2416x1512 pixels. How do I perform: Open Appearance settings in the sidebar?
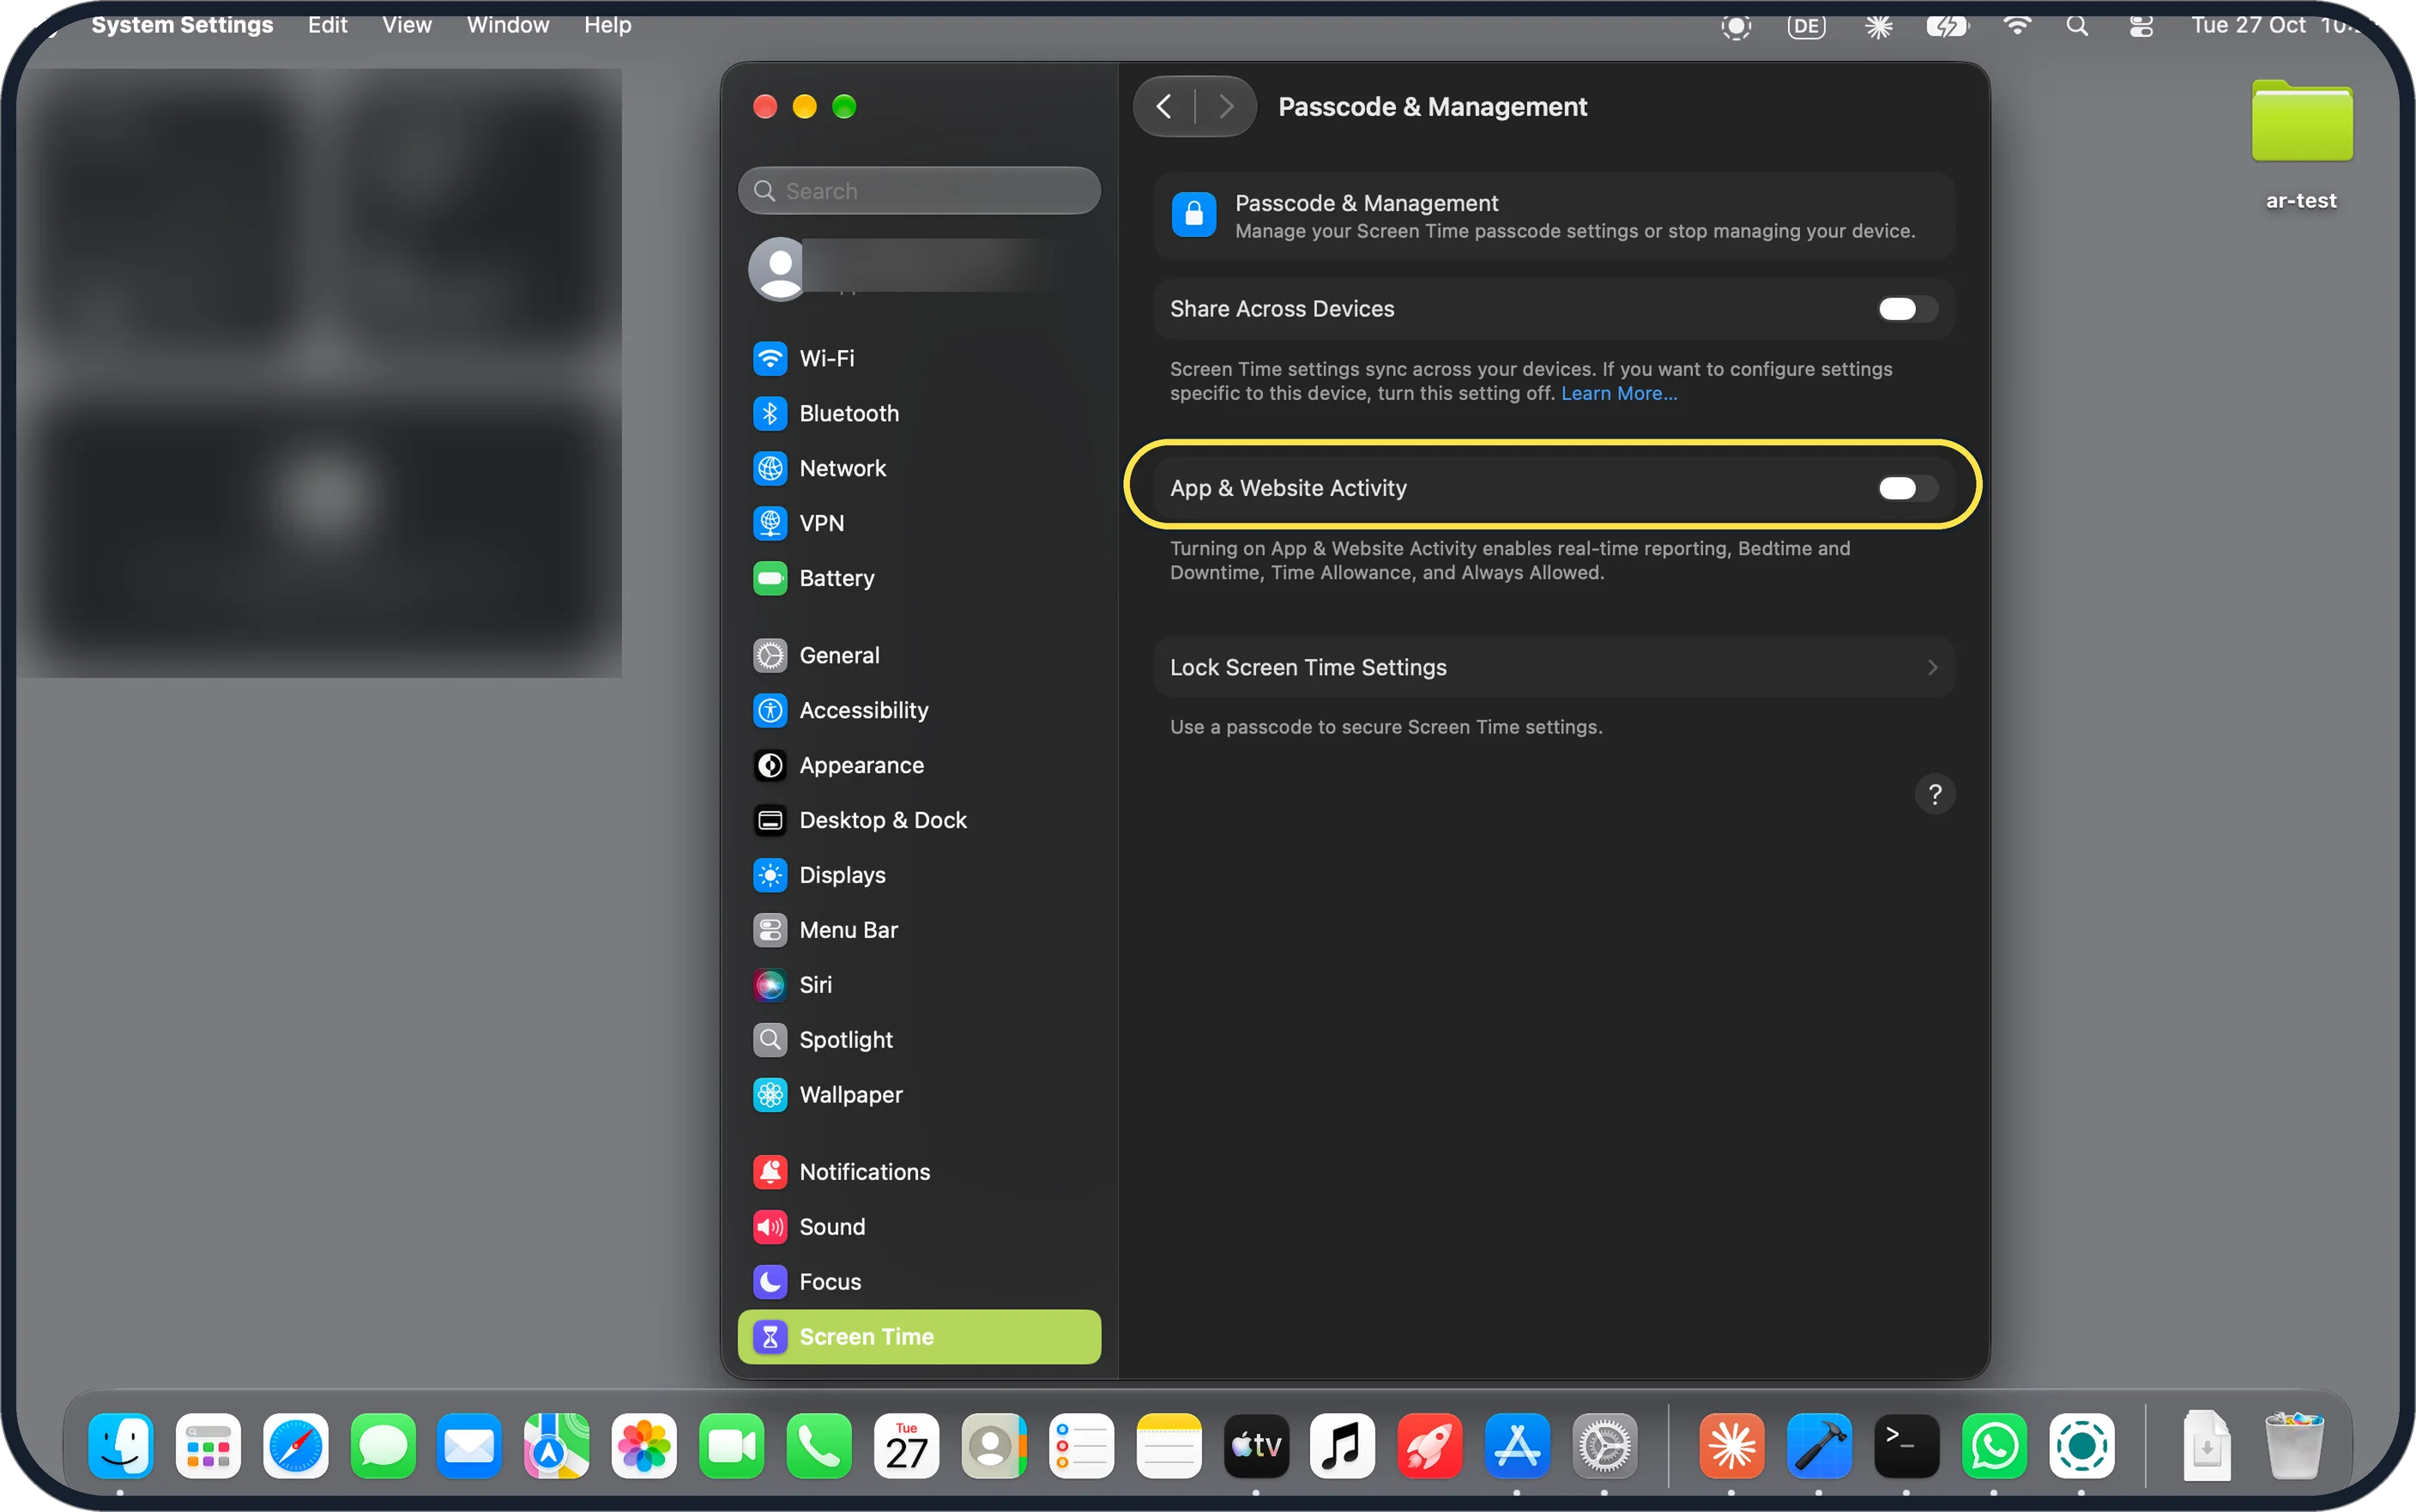[919, 765]
